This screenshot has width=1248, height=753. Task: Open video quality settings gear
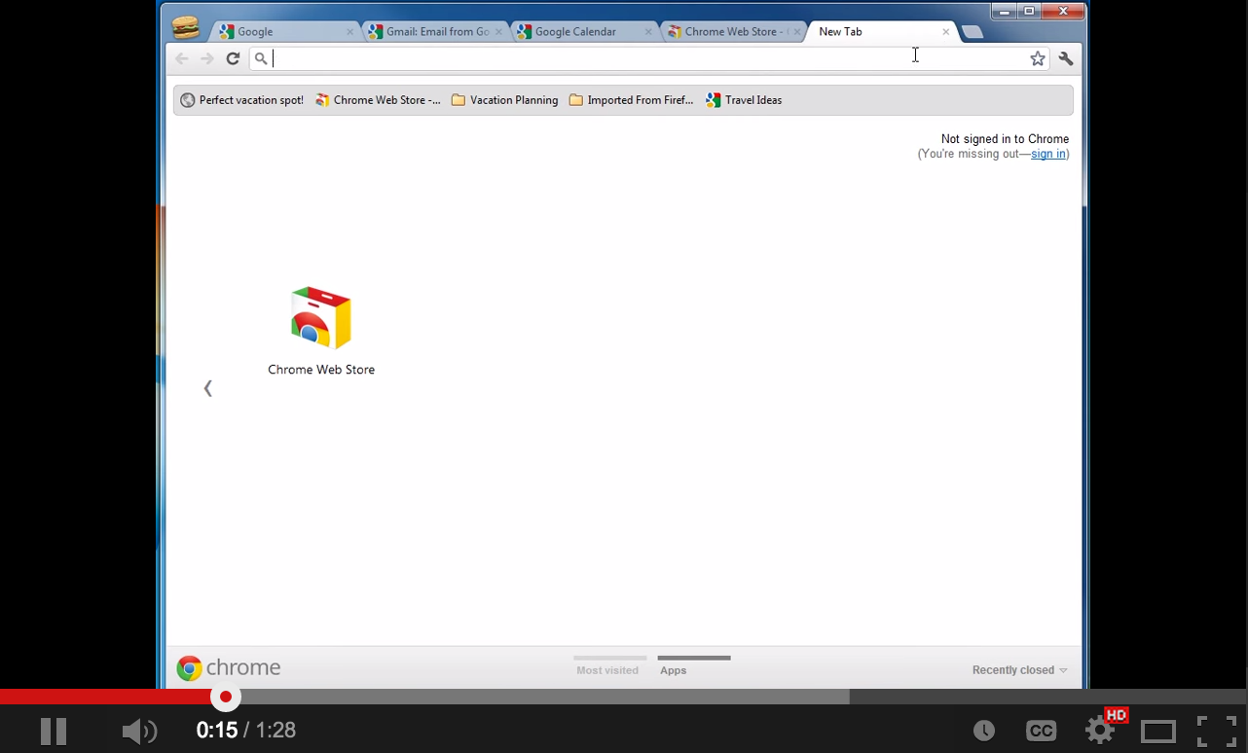click(1100, 730)
